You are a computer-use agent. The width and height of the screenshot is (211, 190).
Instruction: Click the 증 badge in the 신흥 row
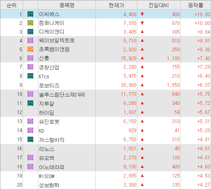point(30,58)
